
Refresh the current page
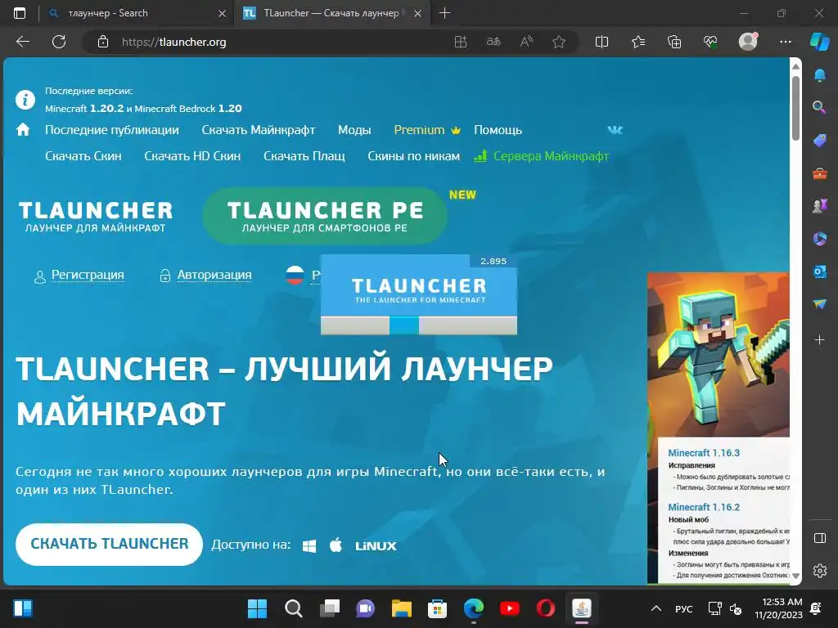tap(59, 42)
